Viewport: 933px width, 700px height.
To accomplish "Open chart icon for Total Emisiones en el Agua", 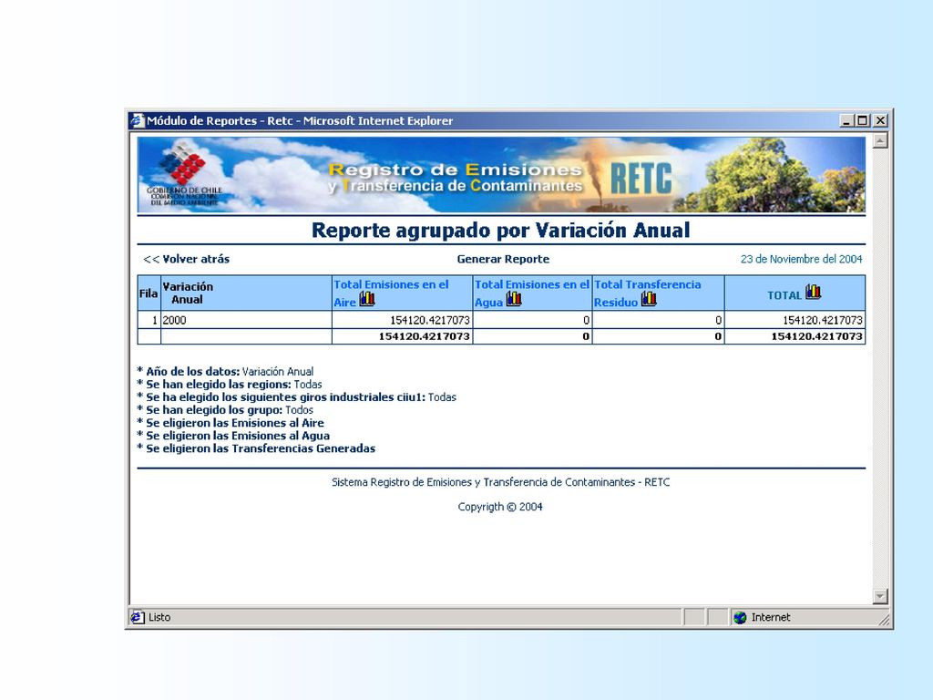I will (x=514, y=299).
